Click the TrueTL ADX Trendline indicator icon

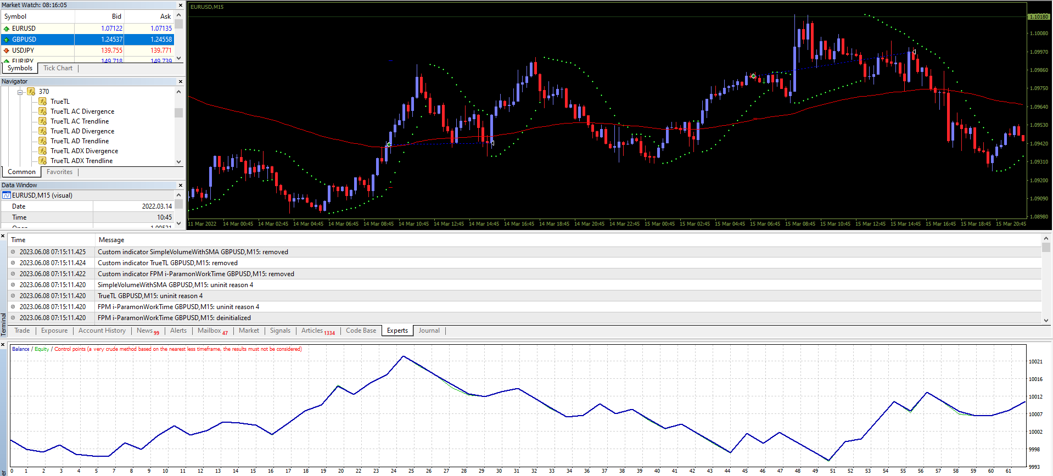pos(42,161)
